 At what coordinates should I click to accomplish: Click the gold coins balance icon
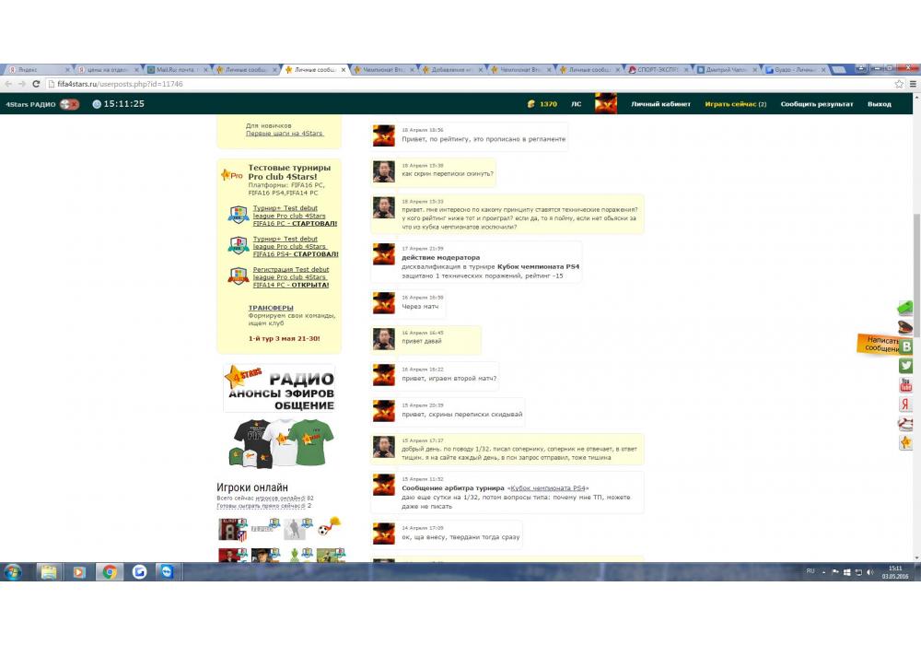pos(530,104)
